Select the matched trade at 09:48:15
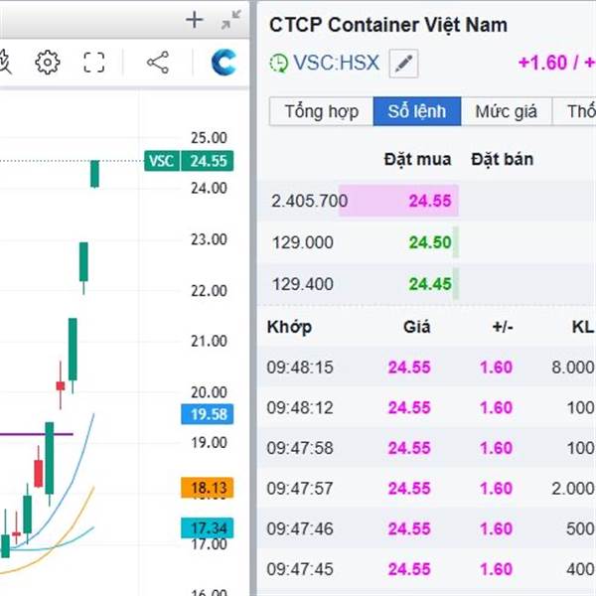Viewport: 596px width, 596px height. click(426, 368)
